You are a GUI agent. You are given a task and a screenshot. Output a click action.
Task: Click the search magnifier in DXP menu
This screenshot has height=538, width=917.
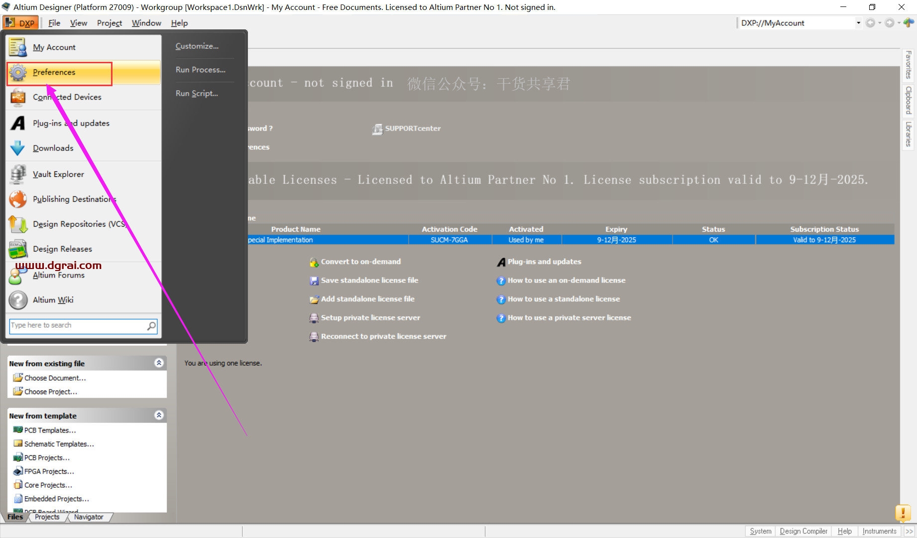(x=151, y=326)
